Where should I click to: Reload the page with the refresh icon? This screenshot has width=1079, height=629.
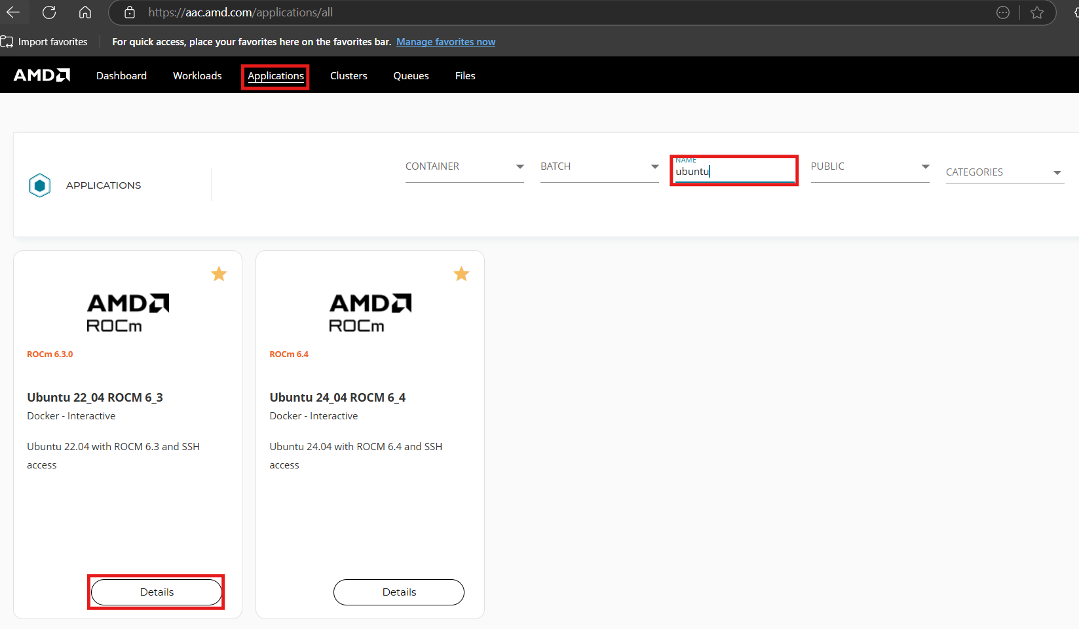point(49,12)
